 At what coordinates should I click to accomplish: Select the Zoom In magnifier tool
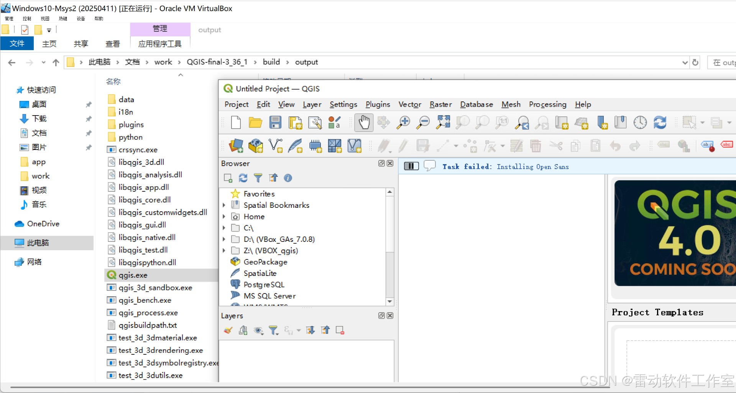click(403, 122)
